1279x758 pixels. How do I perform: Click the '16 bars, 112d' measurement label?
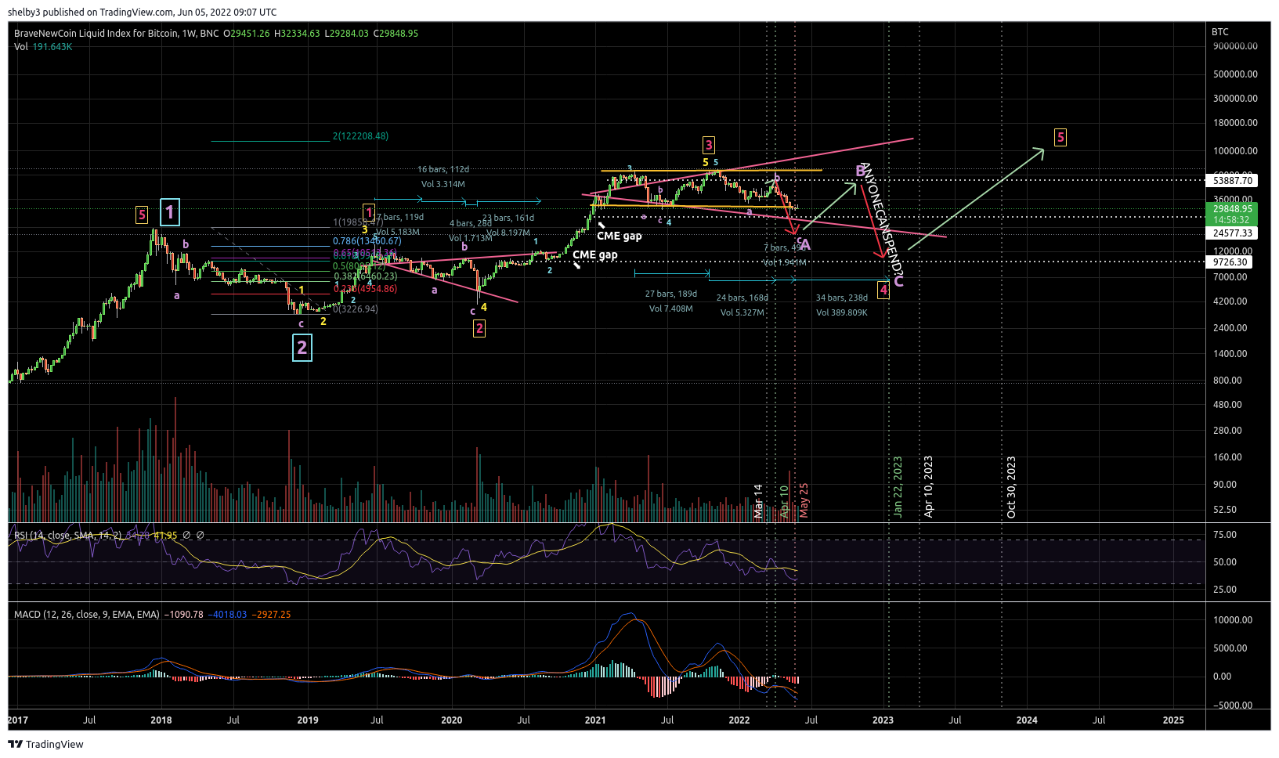point(443,170)
